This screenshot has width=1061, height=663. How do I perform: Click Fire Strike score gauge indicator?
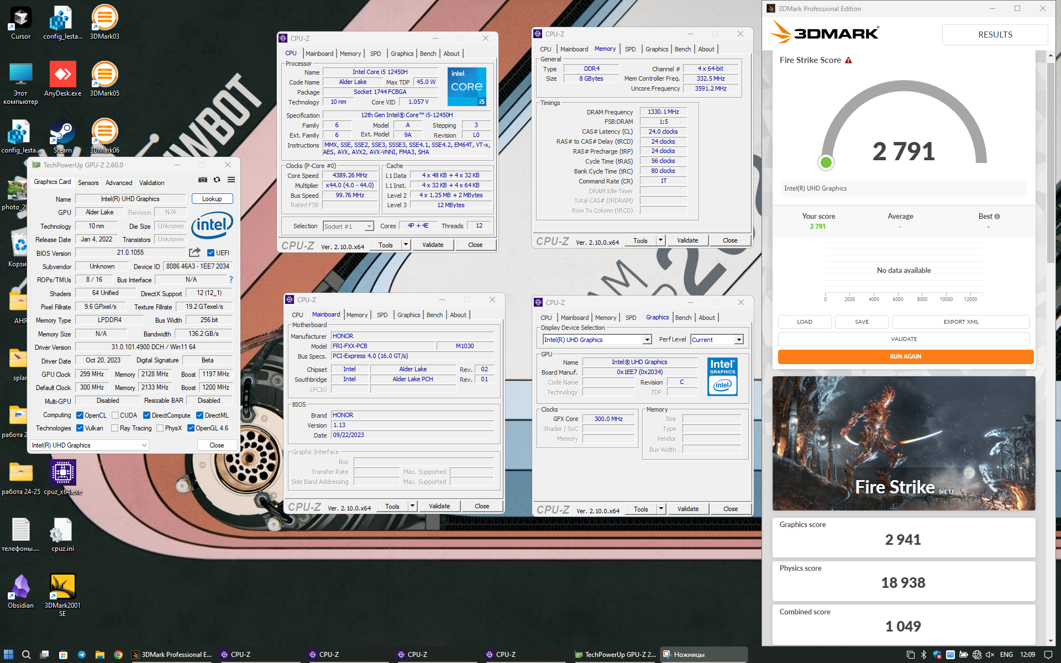pos(826,162)
